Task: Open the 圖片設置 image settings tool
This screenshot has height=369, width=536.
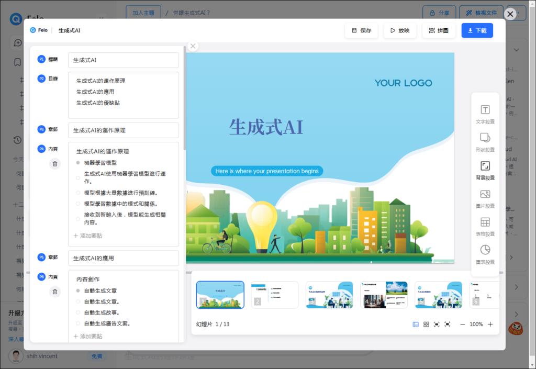Action: pyautogui.click(x=485, y=198)
